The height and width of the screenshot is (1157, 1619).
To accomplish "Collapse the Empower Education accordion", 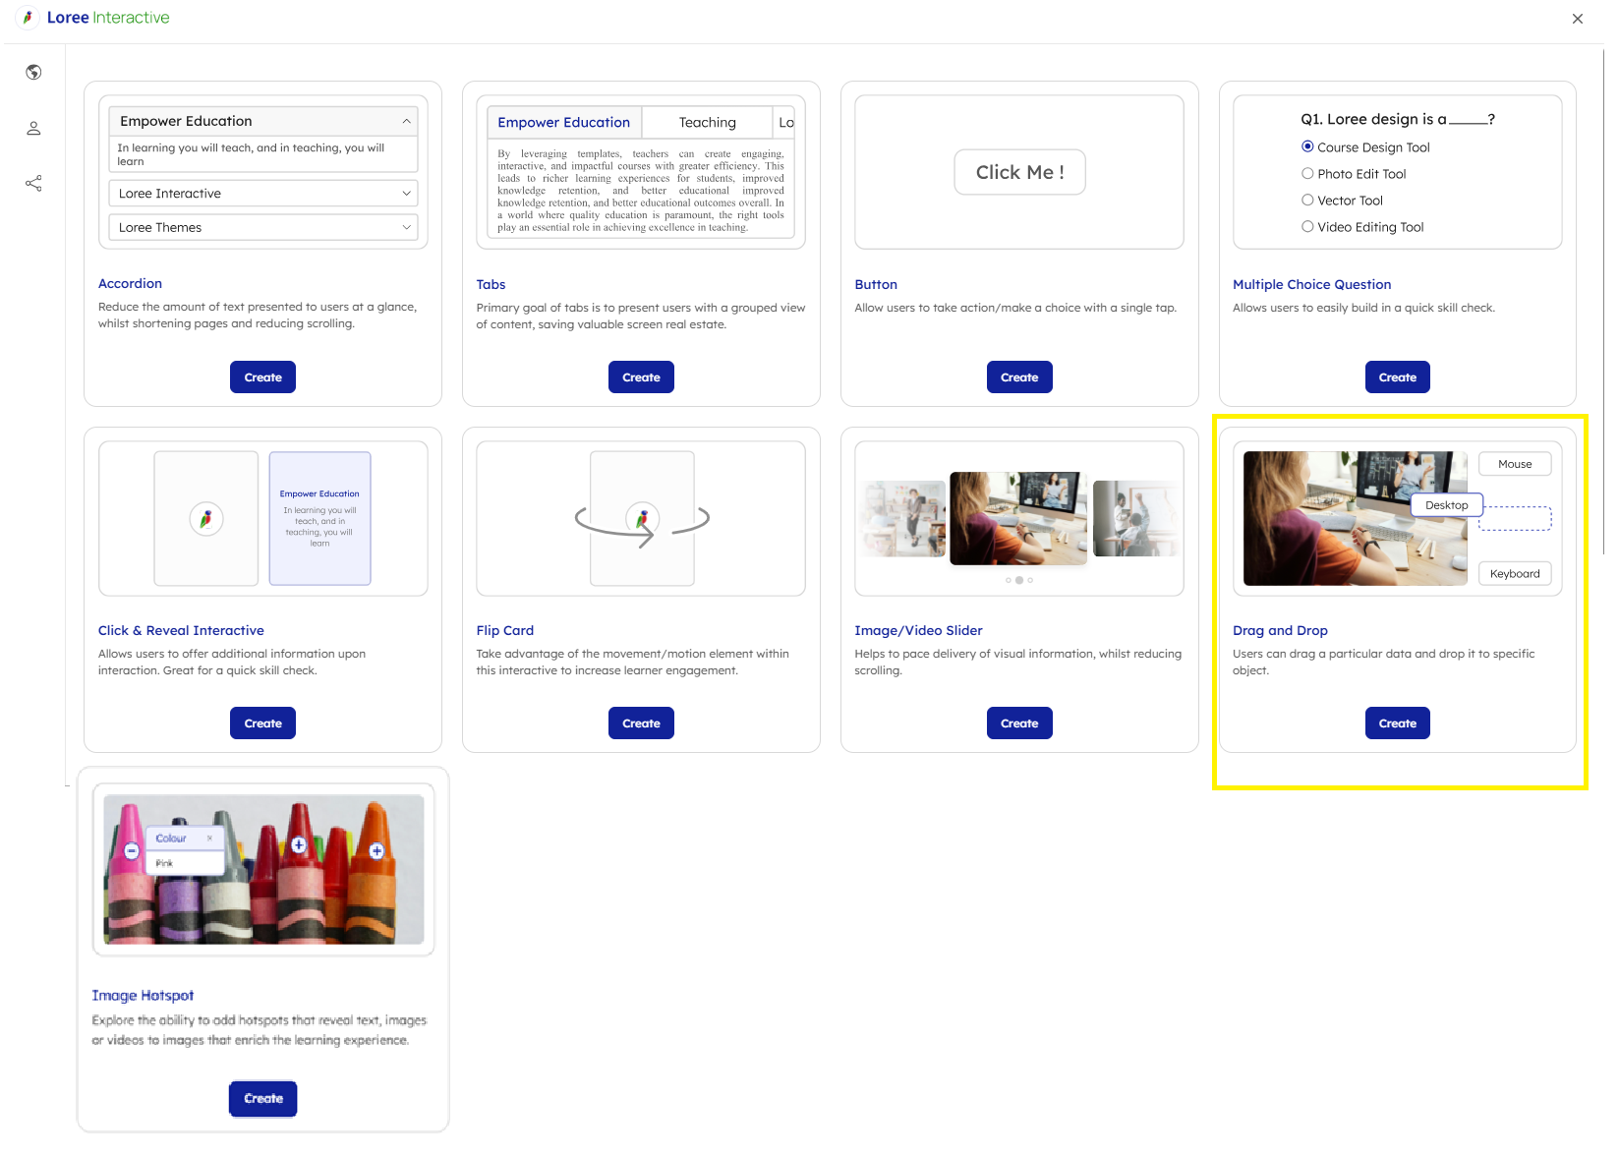I will (x=405, y=121).
